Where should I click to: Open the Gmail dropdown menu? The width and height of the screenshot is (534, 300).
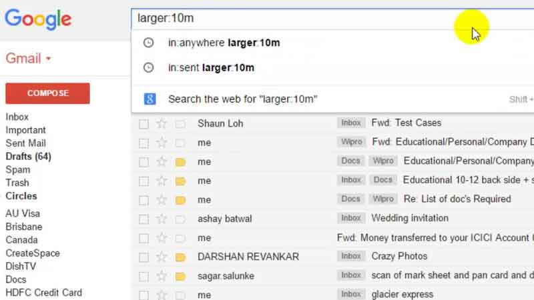coord(28,59)
